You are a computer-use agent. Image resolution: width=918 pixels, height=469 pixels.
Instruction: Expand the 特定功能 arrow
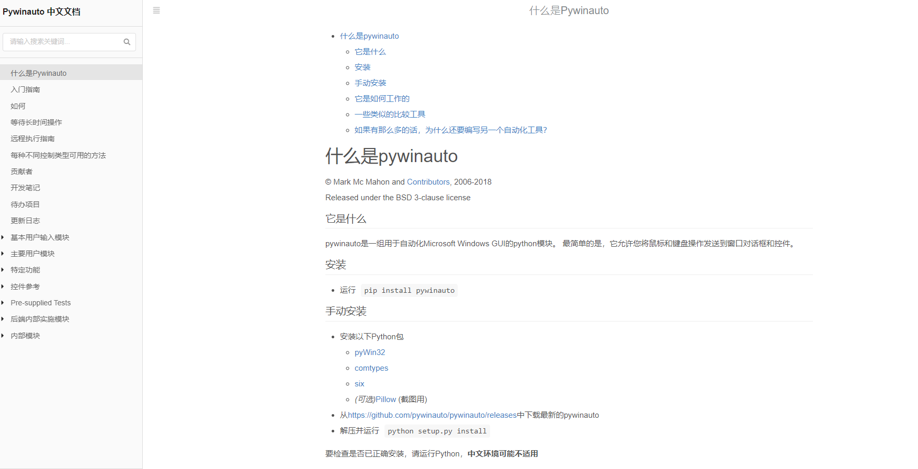[3, 270]
